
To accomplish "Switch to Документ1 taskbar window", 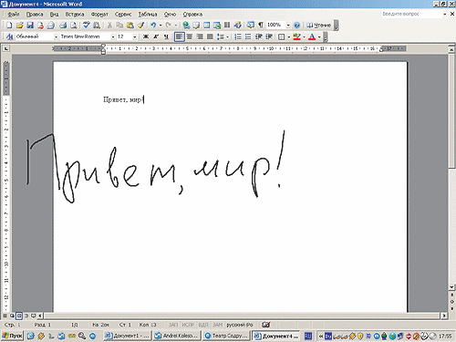I will click(128, 336).
